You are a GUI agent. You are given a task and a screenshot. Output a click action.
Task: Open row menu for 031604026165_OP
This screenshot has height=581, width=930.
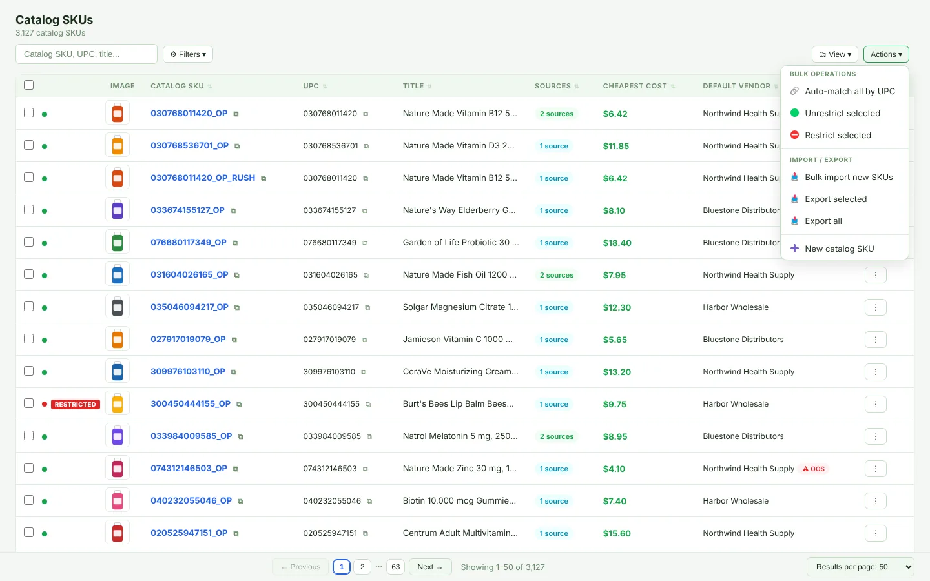(876, 275)
